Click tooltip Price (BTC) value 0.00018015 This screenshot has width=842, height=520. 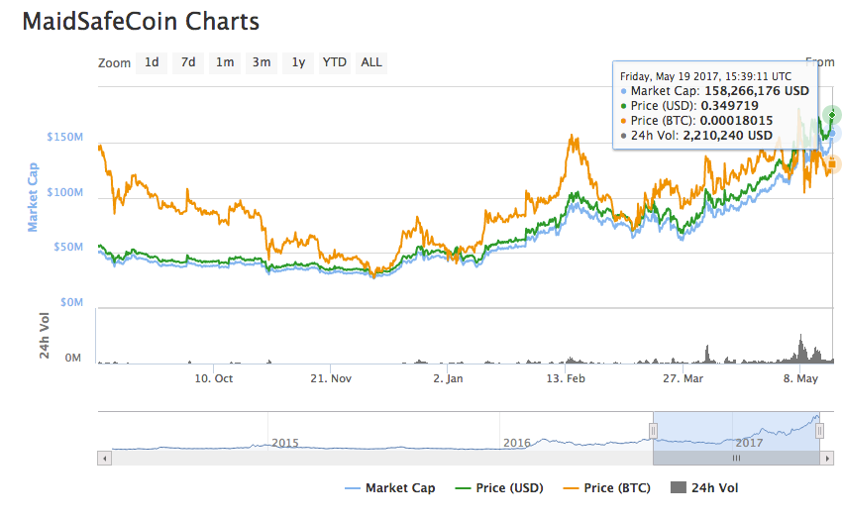tap(736, 120)
